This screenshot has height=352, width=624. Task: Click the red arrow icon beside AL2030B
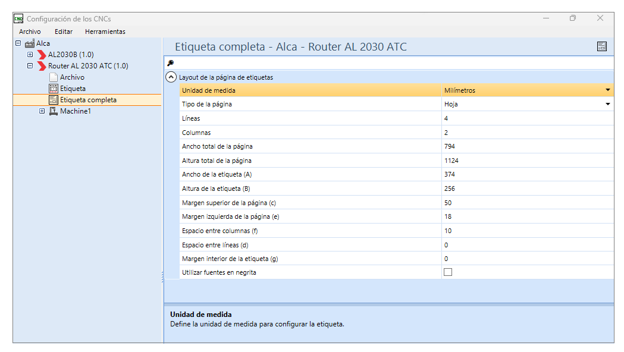pyautogui.click(x=42, y=55)
